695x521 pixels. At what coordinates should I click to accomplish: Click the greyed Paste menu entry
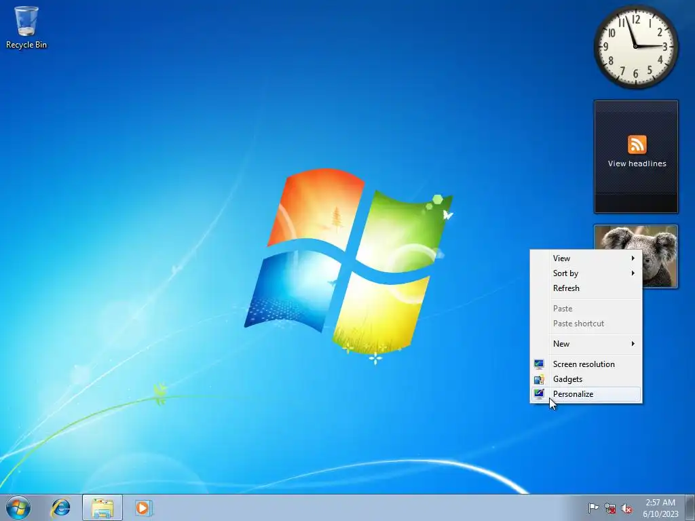point(586,309)
